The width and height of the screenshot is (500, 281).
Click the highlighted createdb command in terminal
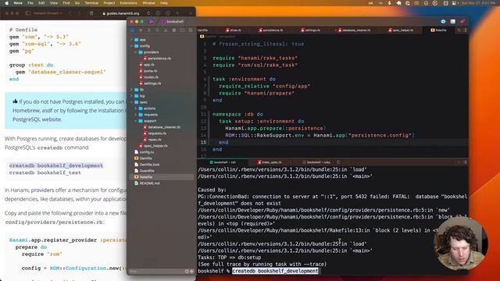(275, 271)
